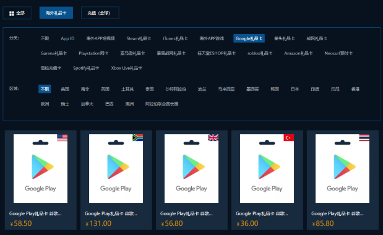Filter region to 土耳其
The height and width of the screenshot is (235, 383).
coord(127,89)
